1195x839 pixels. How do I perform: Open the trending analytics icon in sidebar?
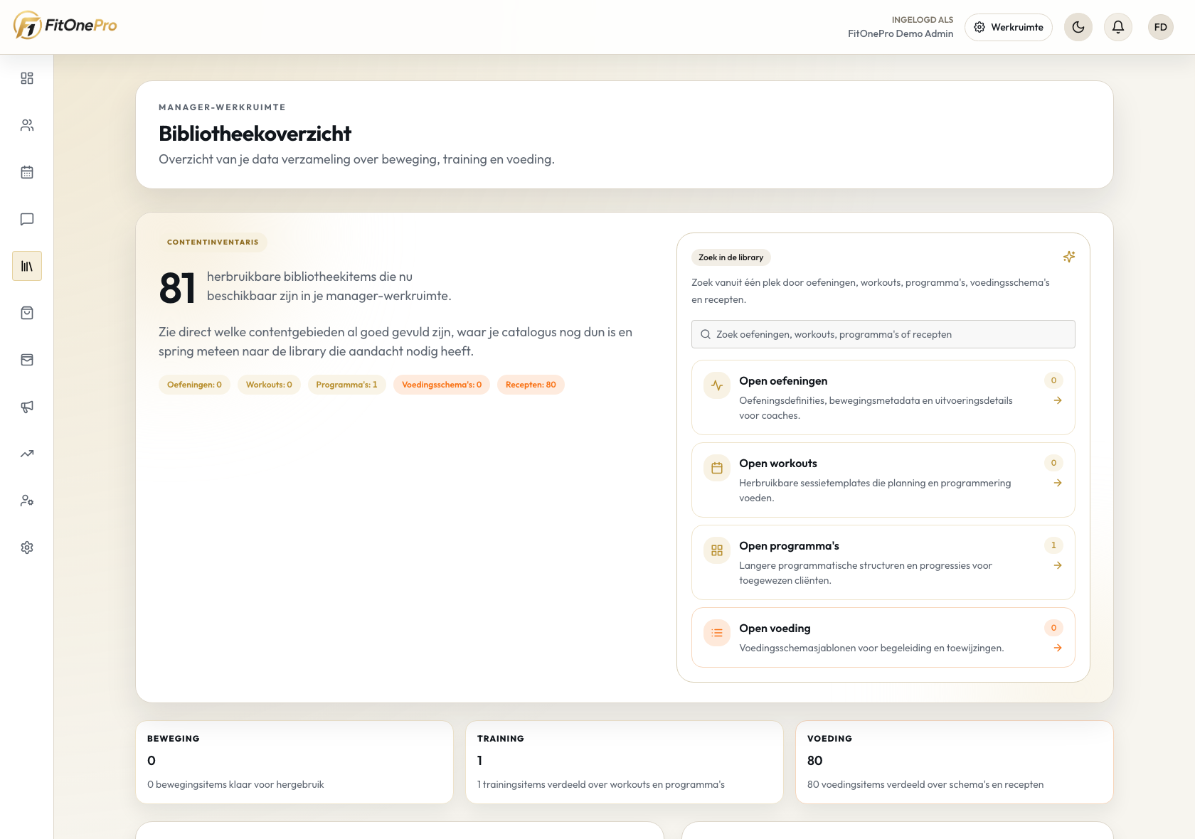click(27, 454)
